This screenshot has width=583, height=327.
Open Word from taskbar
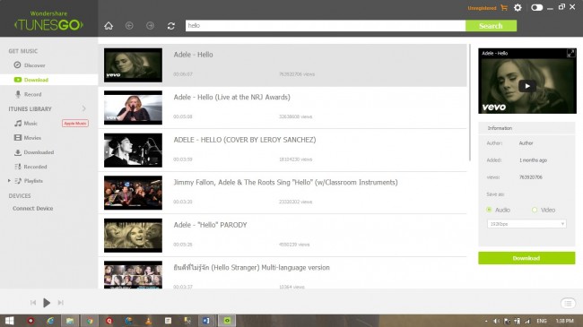pos(206,321)
